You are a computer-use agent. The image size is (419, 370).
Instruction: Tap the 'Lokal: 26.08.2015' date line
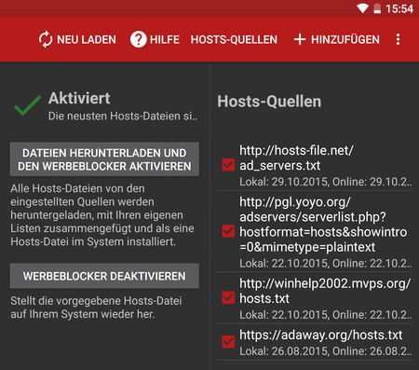point(325,351)
